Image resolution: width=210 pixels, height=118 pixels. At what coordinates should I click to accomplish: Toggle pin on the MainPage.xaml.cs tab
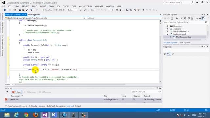coord(23,15)
